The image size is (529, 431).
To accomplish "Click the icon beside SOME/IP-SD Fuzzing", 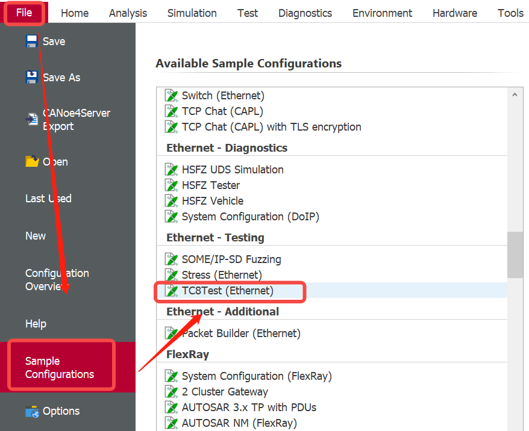I will [171, 259].
